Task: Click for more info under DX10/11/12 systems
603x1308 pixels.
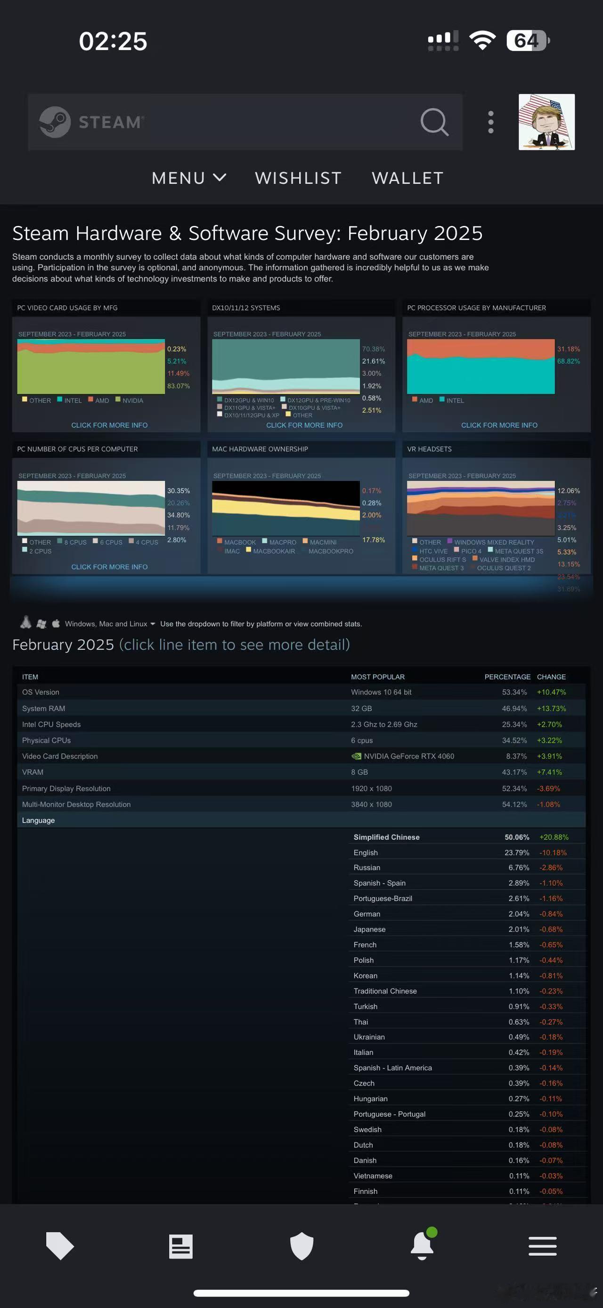Action: coord(304,425)
